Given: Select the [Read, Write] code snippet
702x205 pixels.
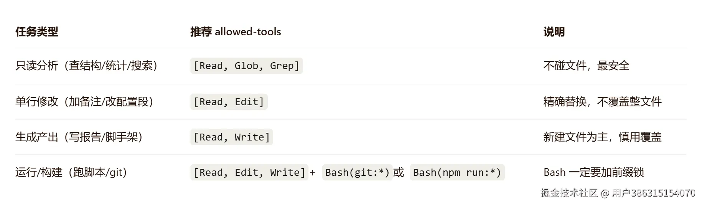Looking at the screenshot, I should (x=231, y=137).
